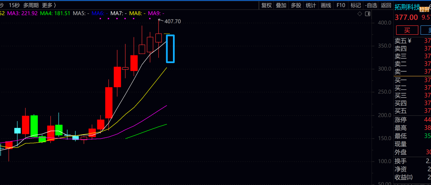The width and height of the screenshot is (431, 185).
Task: Toggle the side panel layout icon
Action: click(368, 14)
